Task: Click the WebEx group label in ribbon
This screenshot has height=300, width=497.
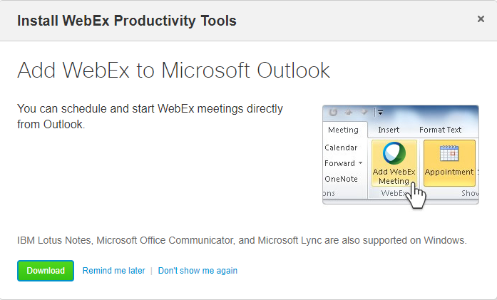Action: [393, 193]
